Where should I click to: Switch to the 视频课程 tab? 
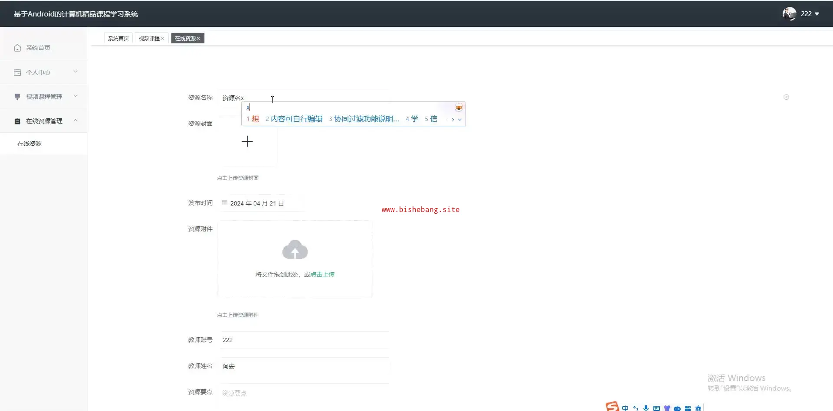(x=151, y=39)
